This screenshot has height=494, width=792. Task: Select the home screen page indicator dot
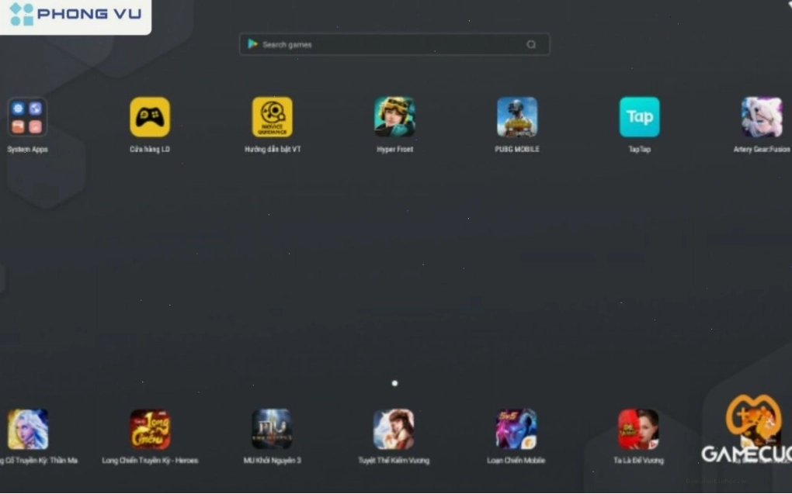pyautogui.click(x=395, y=384)
